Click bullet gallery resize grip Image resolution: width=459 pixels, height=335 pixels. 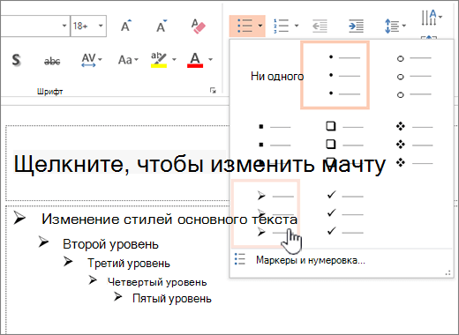click(x=448, y=273)
